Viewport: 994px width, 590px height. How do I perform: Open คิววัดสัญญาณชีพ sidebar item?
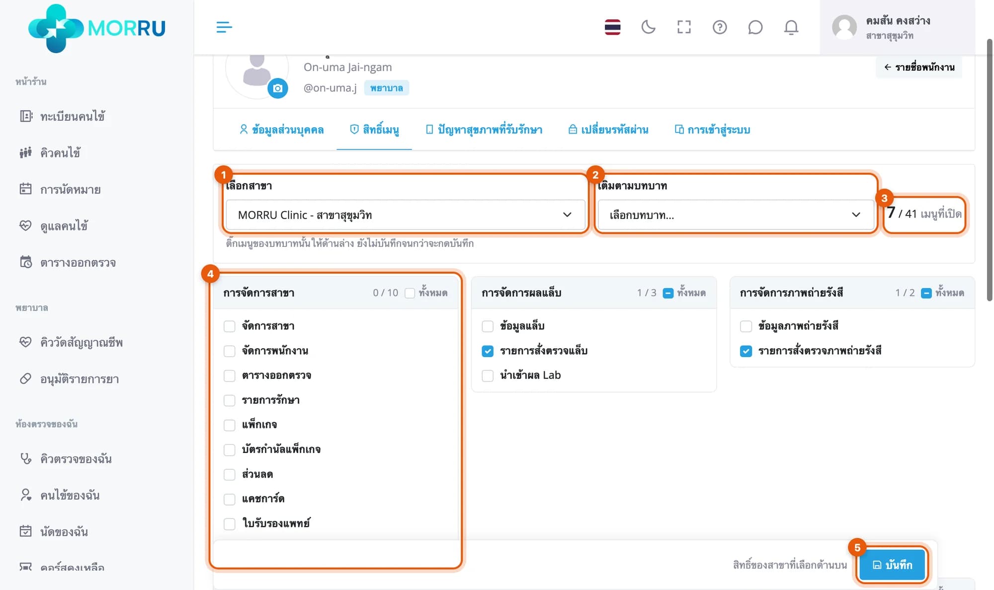coord(71,342)
